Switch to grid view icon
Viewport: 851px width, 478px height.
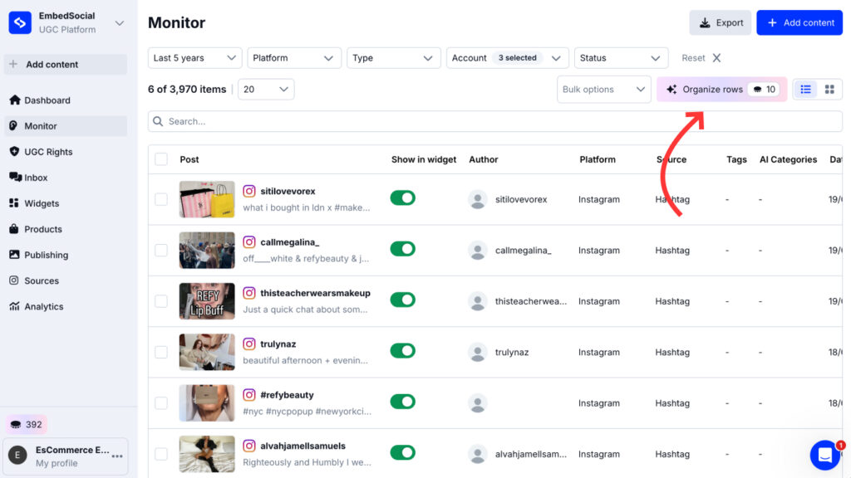pos(829,90)
